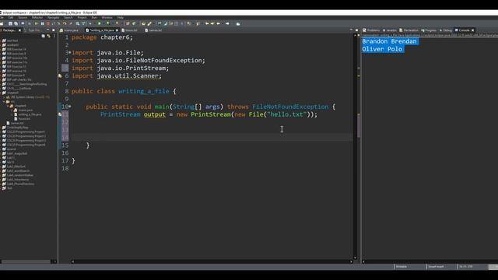Click FileNotFoundException in throws clause
The height and width of the screenshot is (280, 498).
(x=290, y=107)
